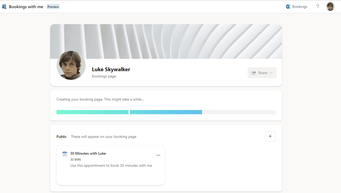Open the 30 Minutes with Luke title
Image resolution: width=341 pixels, height=193 pixels.
[88, 154]
